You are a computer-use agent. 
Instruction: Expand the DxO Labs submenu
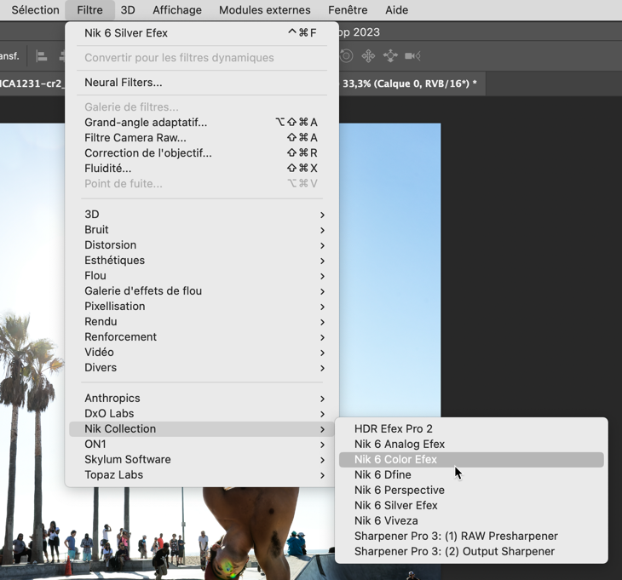click(202, 413)
